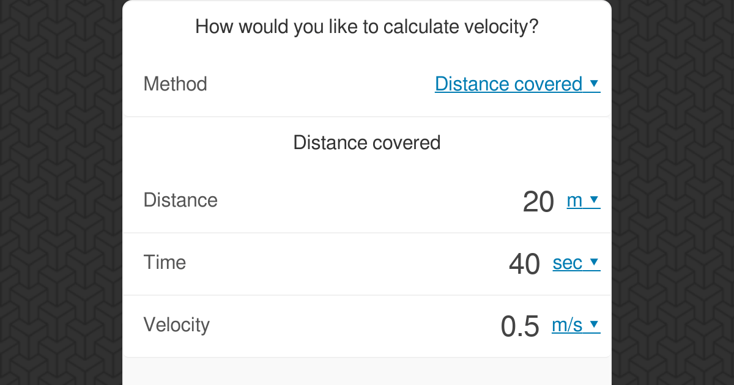The image size is (734, 385).
Task: Click the Distance covered section heading
Action: [367, 142]
